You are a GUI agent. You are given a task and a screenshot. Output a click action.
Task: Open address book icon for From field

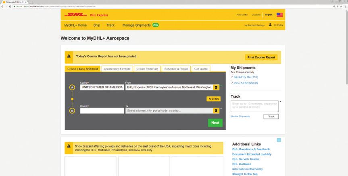point(216,87)
